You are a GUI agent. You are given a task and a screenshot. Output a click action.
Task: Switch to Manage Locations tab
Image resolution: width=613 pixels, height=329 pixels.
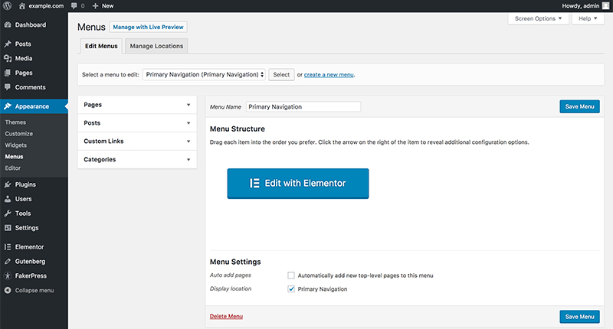[x=156, y=46]
